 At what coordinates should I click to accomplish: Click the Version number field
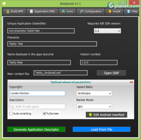coord(99,63)
